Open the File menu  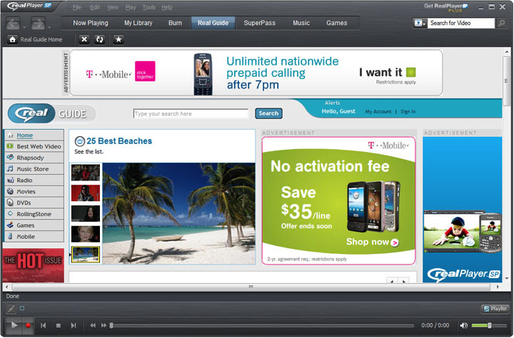(x=76, y=7)
